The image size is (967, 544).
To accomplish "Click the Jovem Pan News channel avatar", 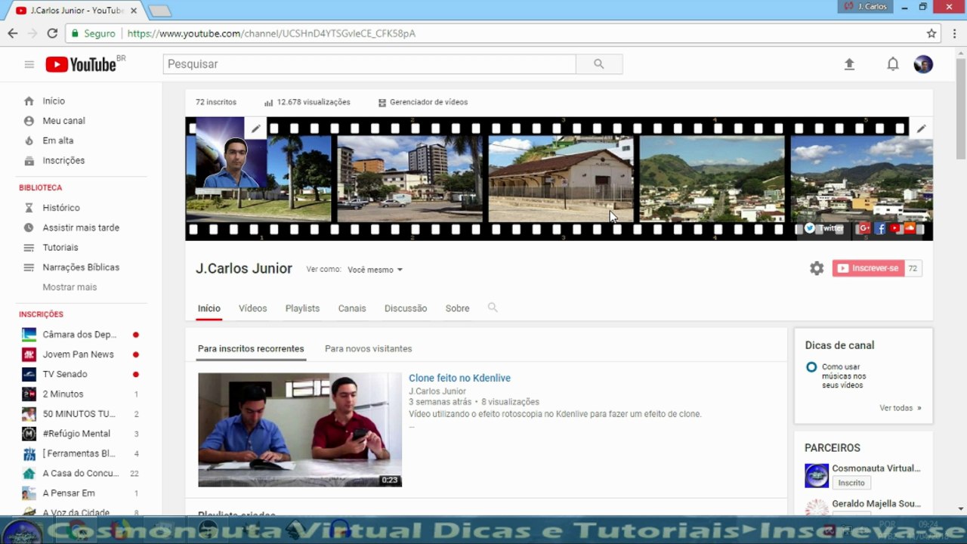I will (x=29, y=354).
